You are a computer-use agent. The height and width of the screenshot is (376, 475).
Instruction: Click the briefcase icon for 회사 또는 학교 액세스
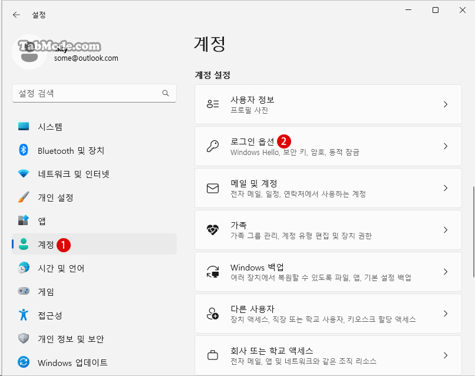213,355
